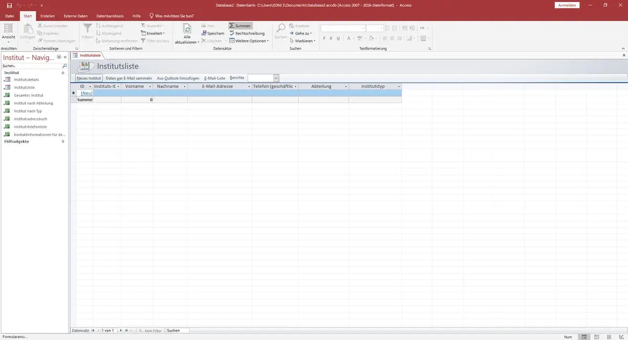The height and width of the screenshot is (340, 628).
Task: Toggle bold formatting with the F icon
Action: coord(323,38)
